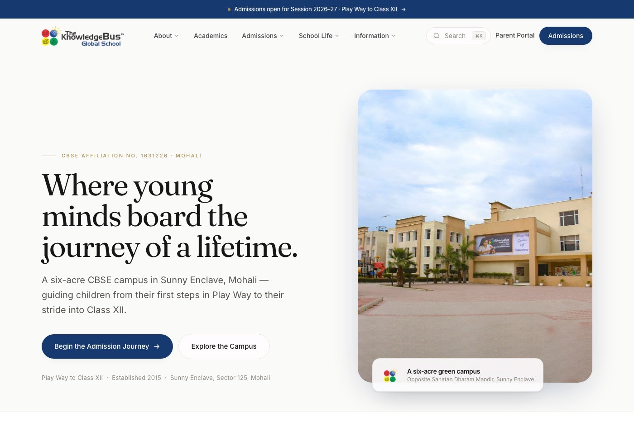
Task: Open the Parent Portal link
Action: point(515,35)
